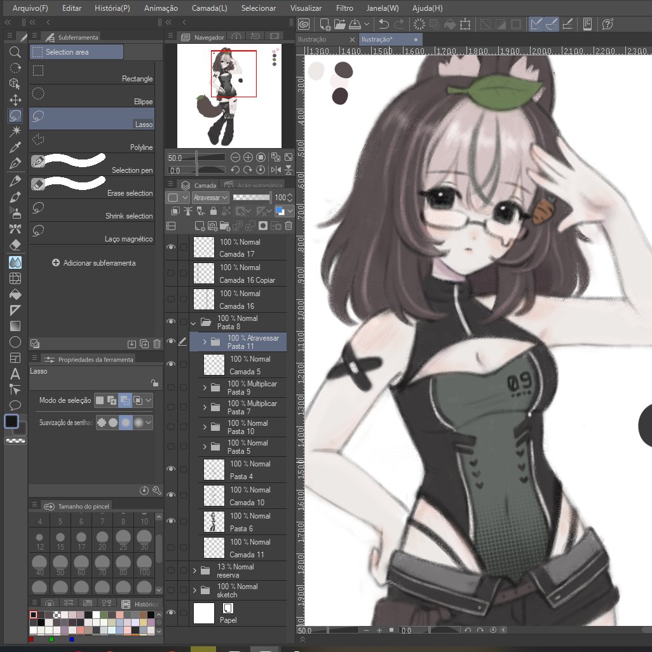Select the Move layer tool
Screen dimensions: 652x652
pos(15,100)
